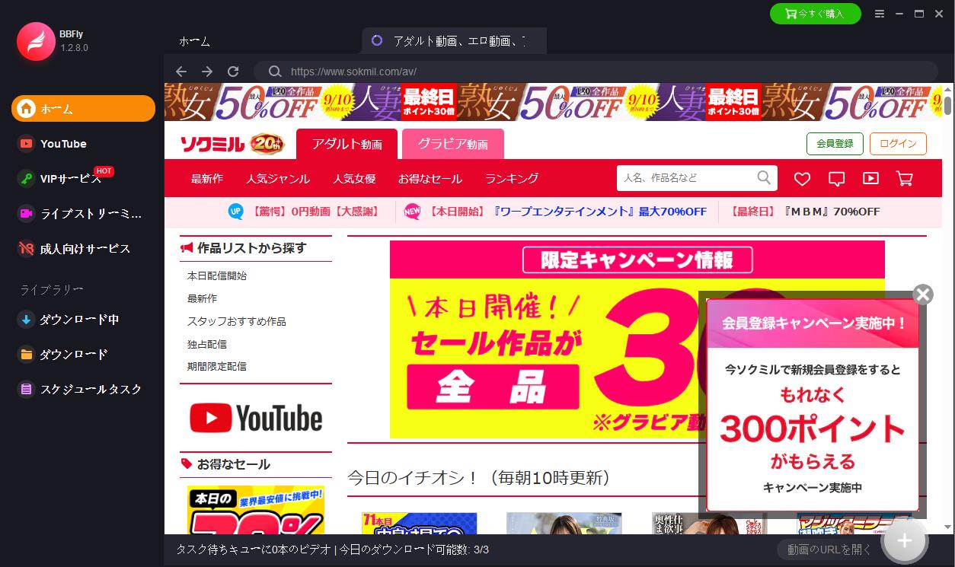Click the 今すぐ購入 buy button
Image resolution: width=955 pixels, height=567 pixels.
coord(815,14)
